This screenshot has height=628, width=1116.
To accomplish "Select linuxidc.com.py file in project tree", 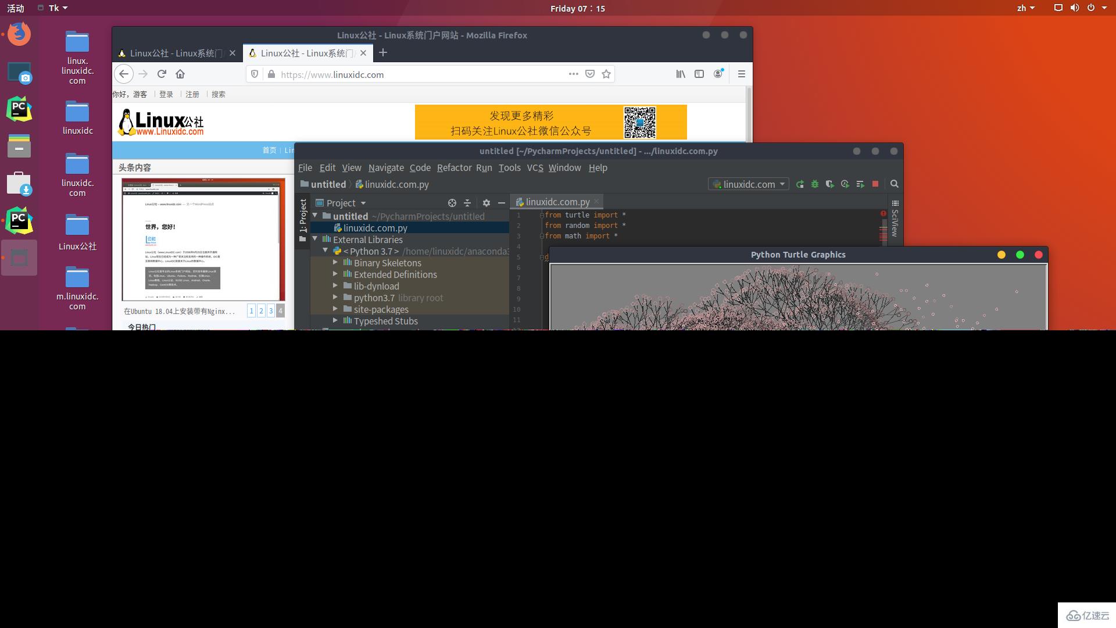I will click(x=375, y=227).
